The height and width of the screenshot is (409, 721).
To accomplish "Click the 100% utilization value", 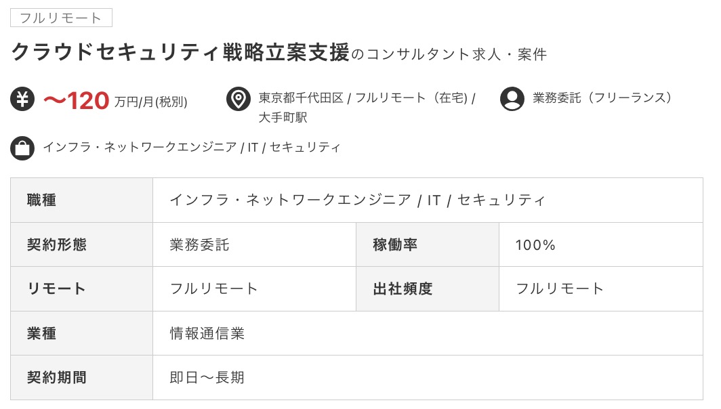I will [535, 245].
